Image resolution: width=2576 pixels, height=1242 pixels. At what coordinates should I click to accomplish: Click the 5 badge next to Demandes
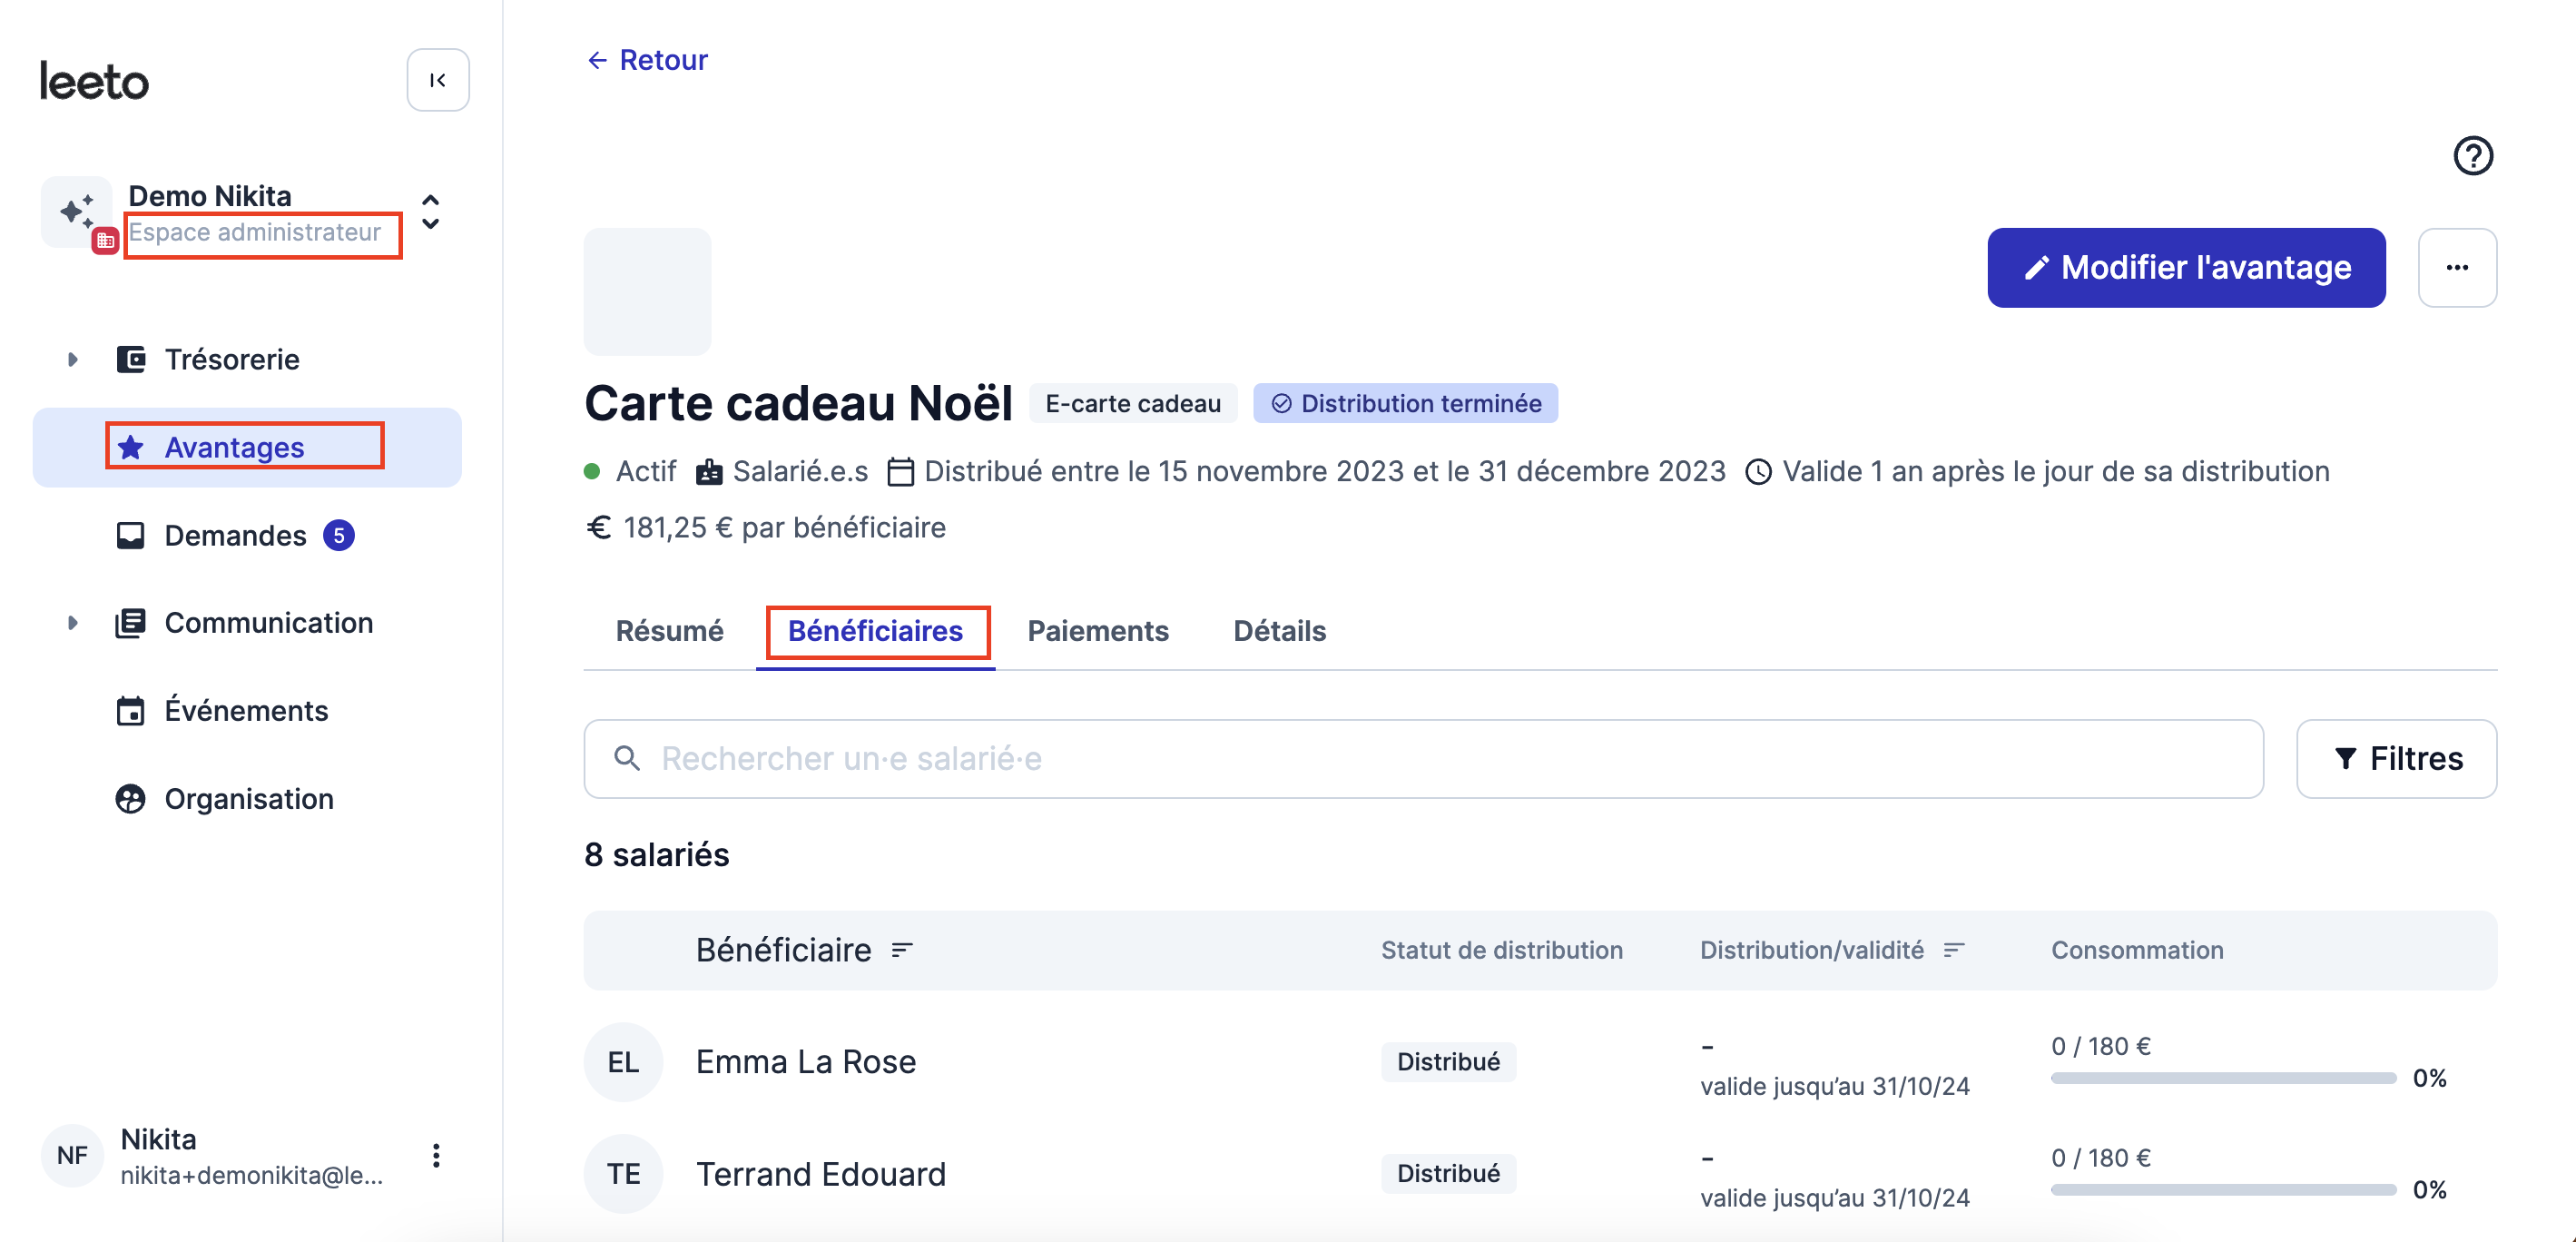[x=339, y=536]
